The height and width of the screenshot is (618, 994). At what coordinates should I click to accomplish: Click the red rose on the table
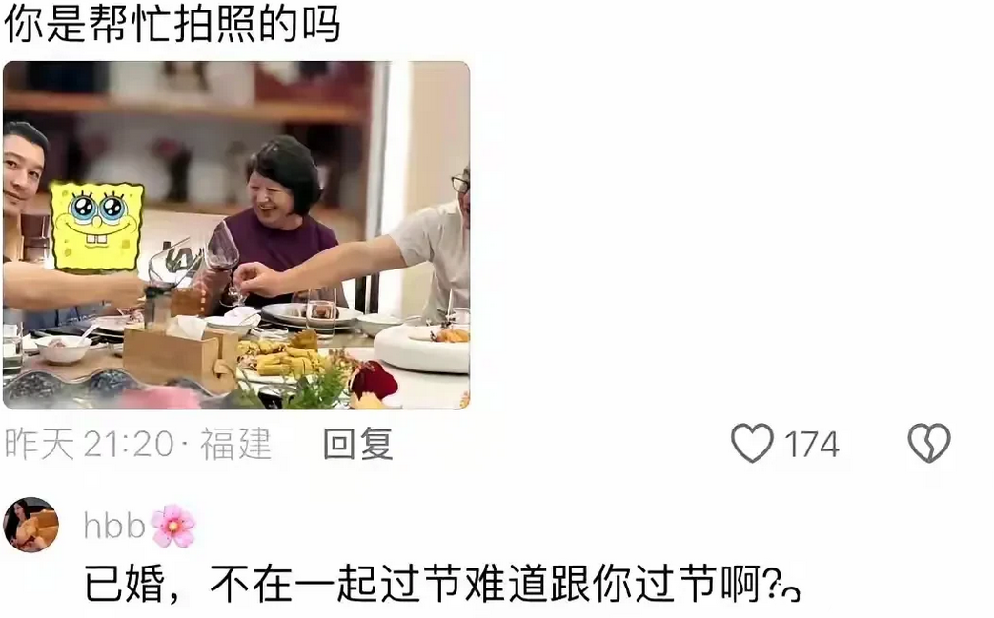[x=373, y=382]
